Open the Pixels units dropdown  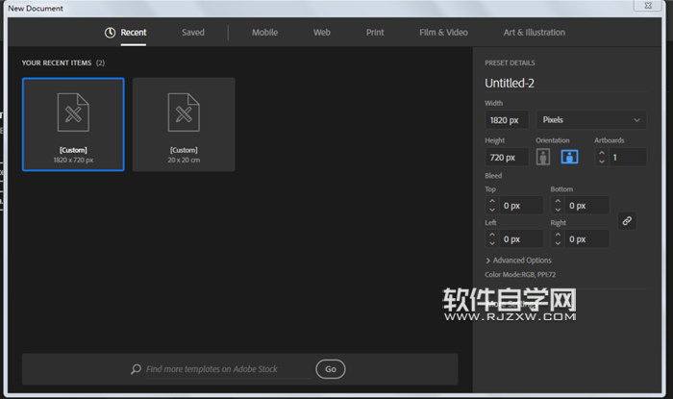coord(591,120)
